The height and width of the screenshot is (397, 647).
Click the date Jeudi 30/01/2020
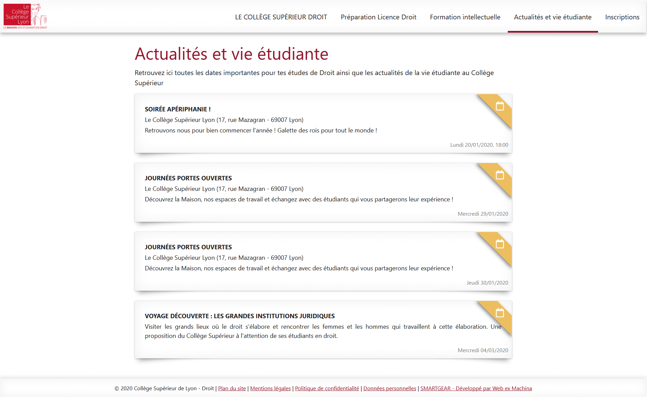click(487, 283)
